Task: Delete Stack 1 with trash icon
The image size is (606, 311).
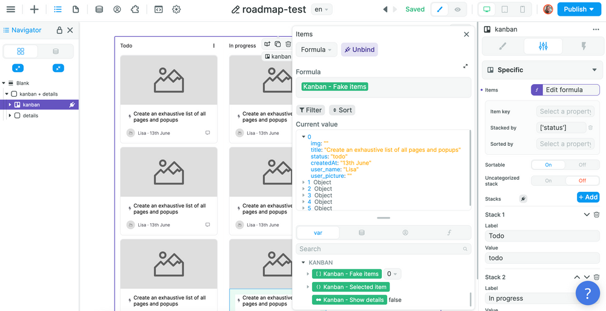Action: [596, 215]
